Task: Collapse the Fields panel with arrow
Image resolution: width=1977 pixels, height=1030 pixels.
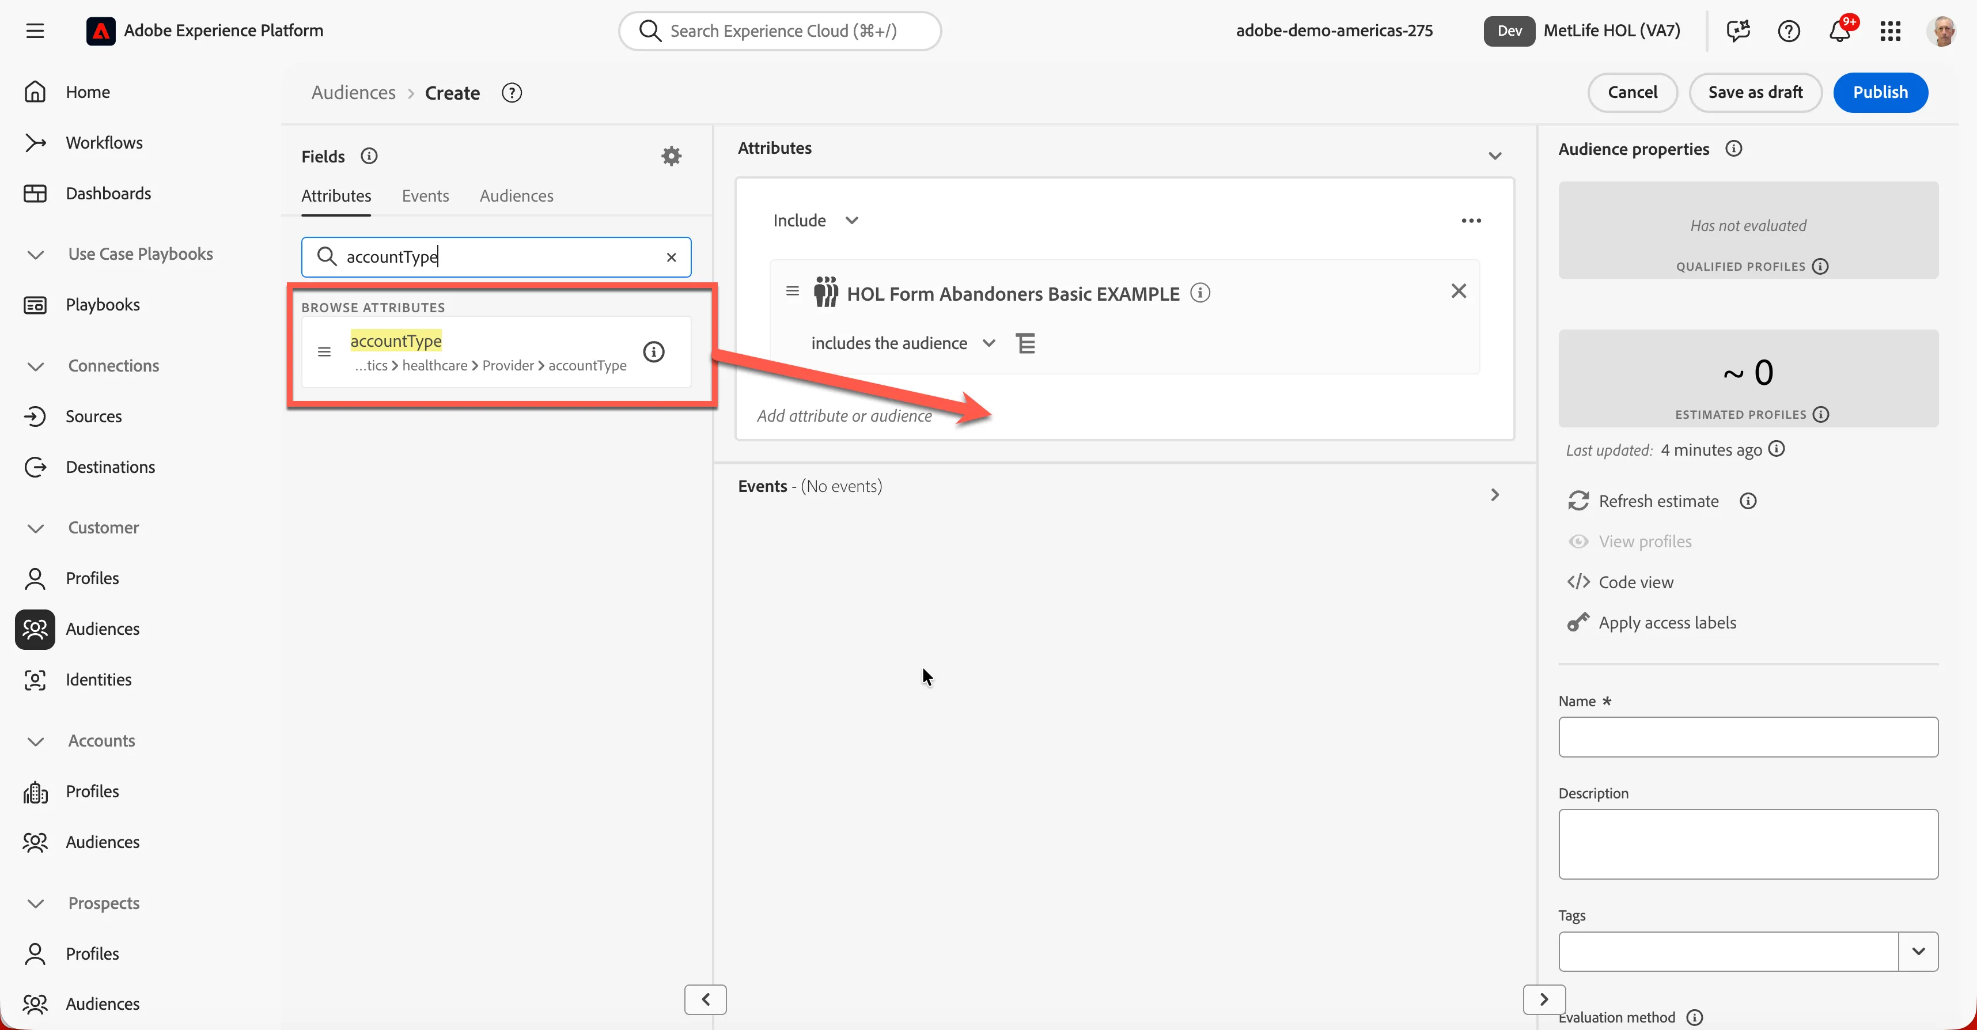Action: click(x=705, y=999)
